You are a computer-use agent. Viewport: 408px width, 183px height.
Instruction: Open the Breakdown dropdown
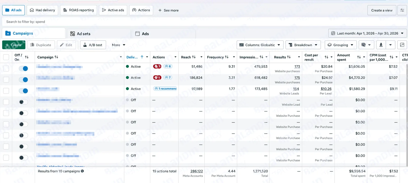pyautogui.click(x=303, y=45)
